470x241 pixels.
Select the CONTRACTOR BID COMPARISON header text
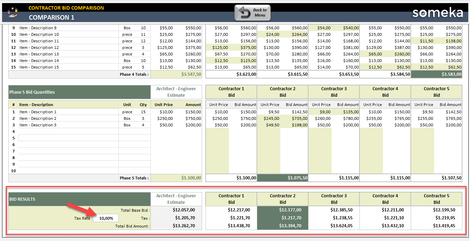65,8
